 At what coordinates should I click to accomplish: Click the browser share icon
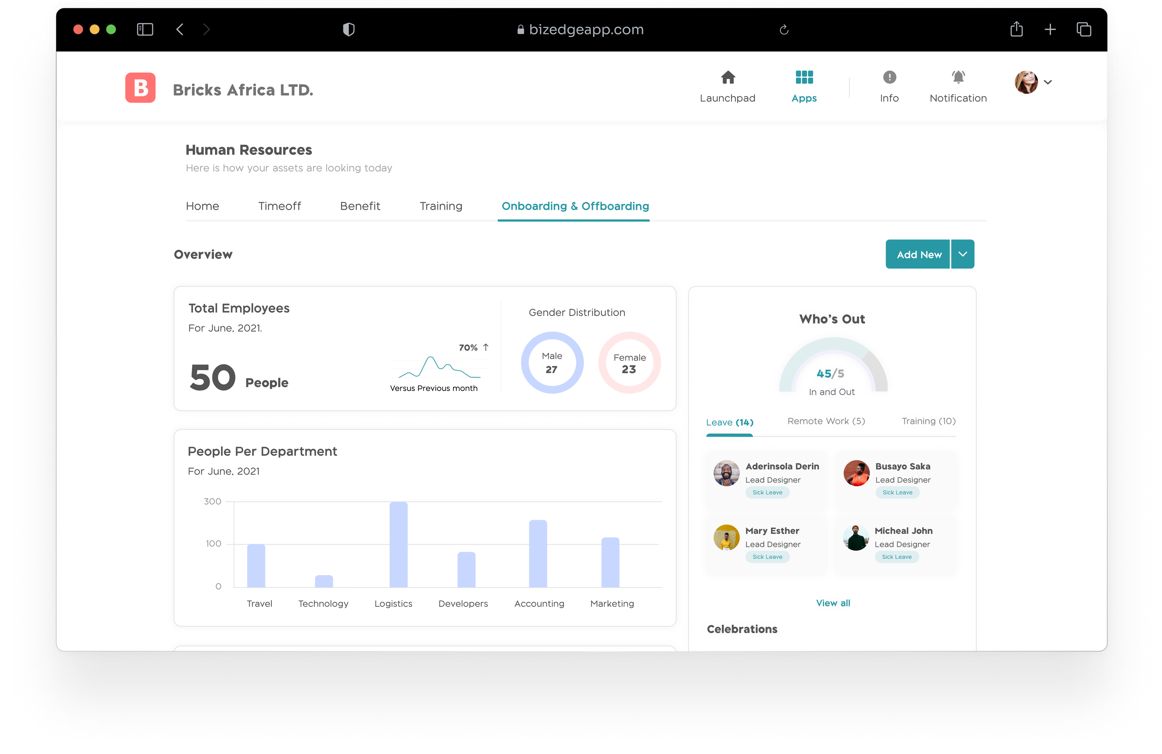[1017, 29]
